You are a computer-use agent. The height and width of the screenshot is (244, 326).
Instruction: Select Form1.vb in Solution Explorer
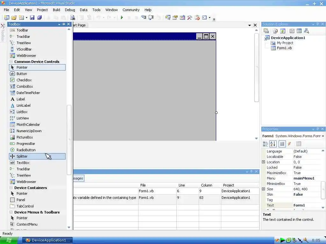tap(284, 48)
